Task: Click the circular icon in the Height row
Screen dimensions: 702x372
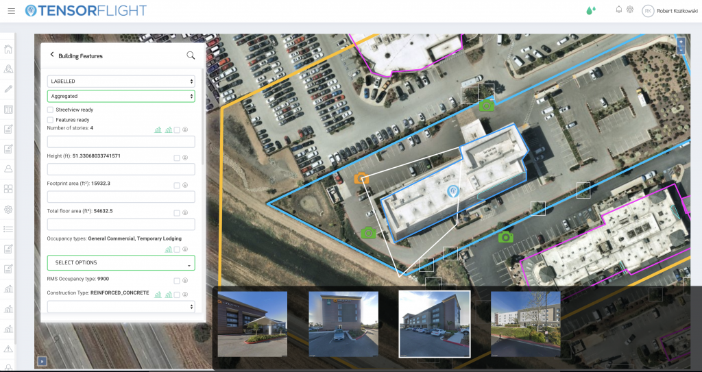Action: click(x=185, y=158)
